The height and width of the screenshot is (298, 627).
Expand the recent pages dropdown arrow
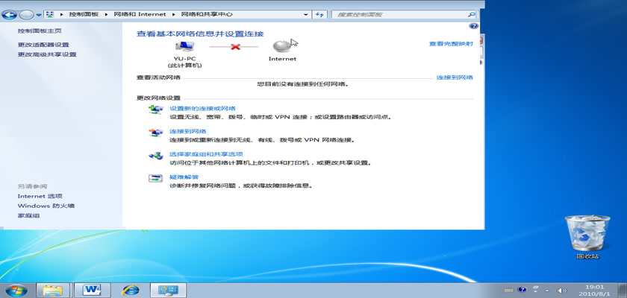click(38, 14)
